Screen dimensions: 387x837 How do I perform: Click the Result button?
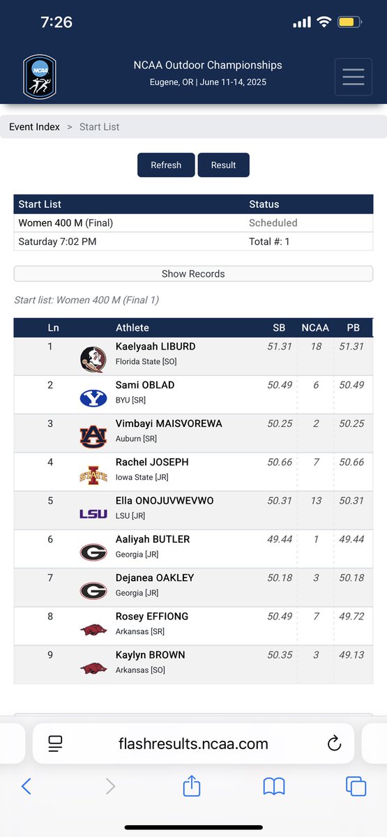[x=224, y=165]
